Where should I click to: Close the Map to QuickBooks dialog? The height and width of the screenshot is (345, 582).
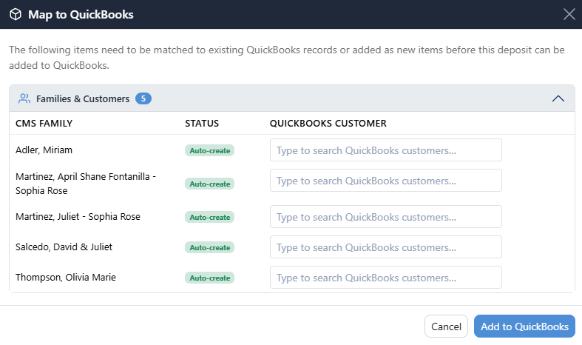569,14
